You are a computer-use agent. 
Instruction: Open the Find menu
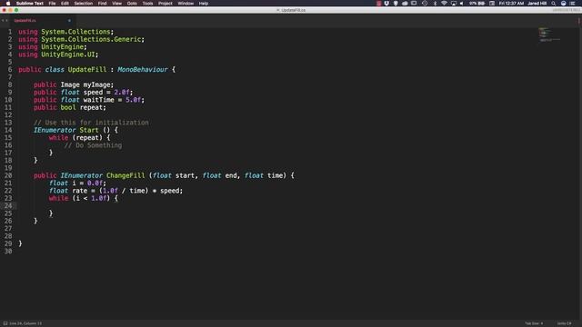(x=103, y=4)
